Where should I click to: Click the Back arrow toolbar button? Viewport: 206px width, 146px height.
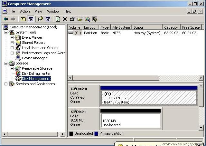(x=6, y=19)
